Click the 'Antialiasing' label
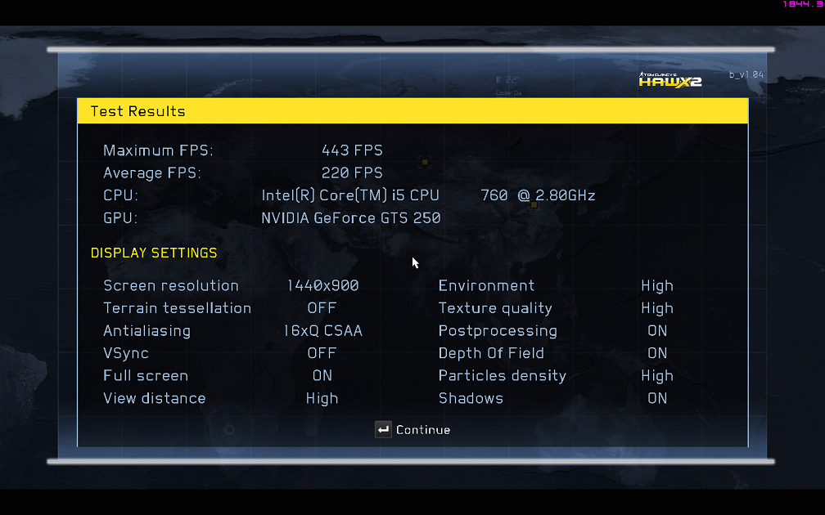825x515 pixels. [x=147, y=331]
